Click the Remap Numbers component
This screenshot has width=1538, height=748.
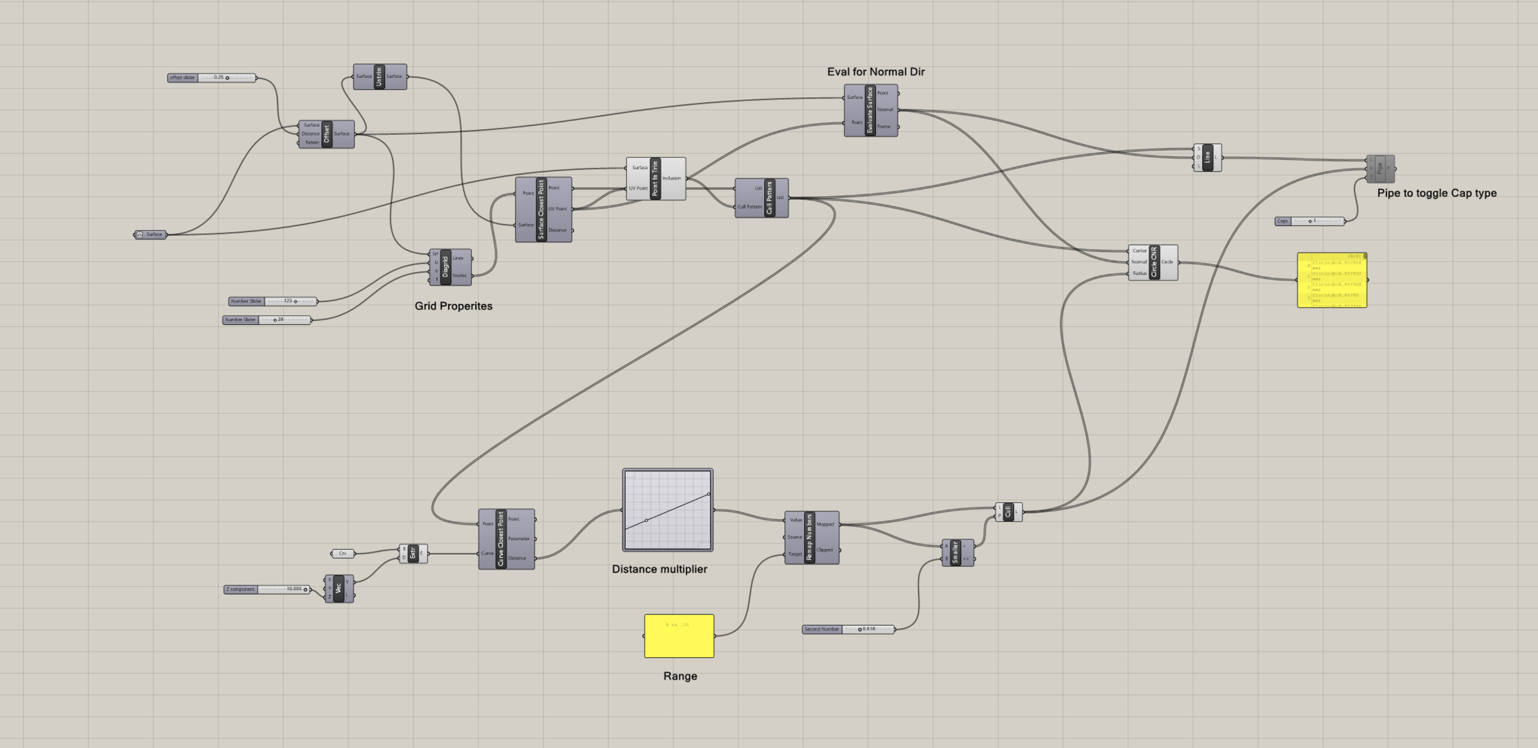coord(809,538)
